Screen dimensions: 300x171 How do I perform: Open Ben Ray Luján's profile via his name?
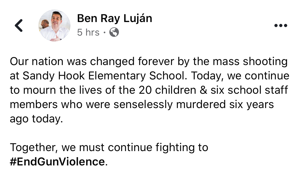[x=114, y=18]
